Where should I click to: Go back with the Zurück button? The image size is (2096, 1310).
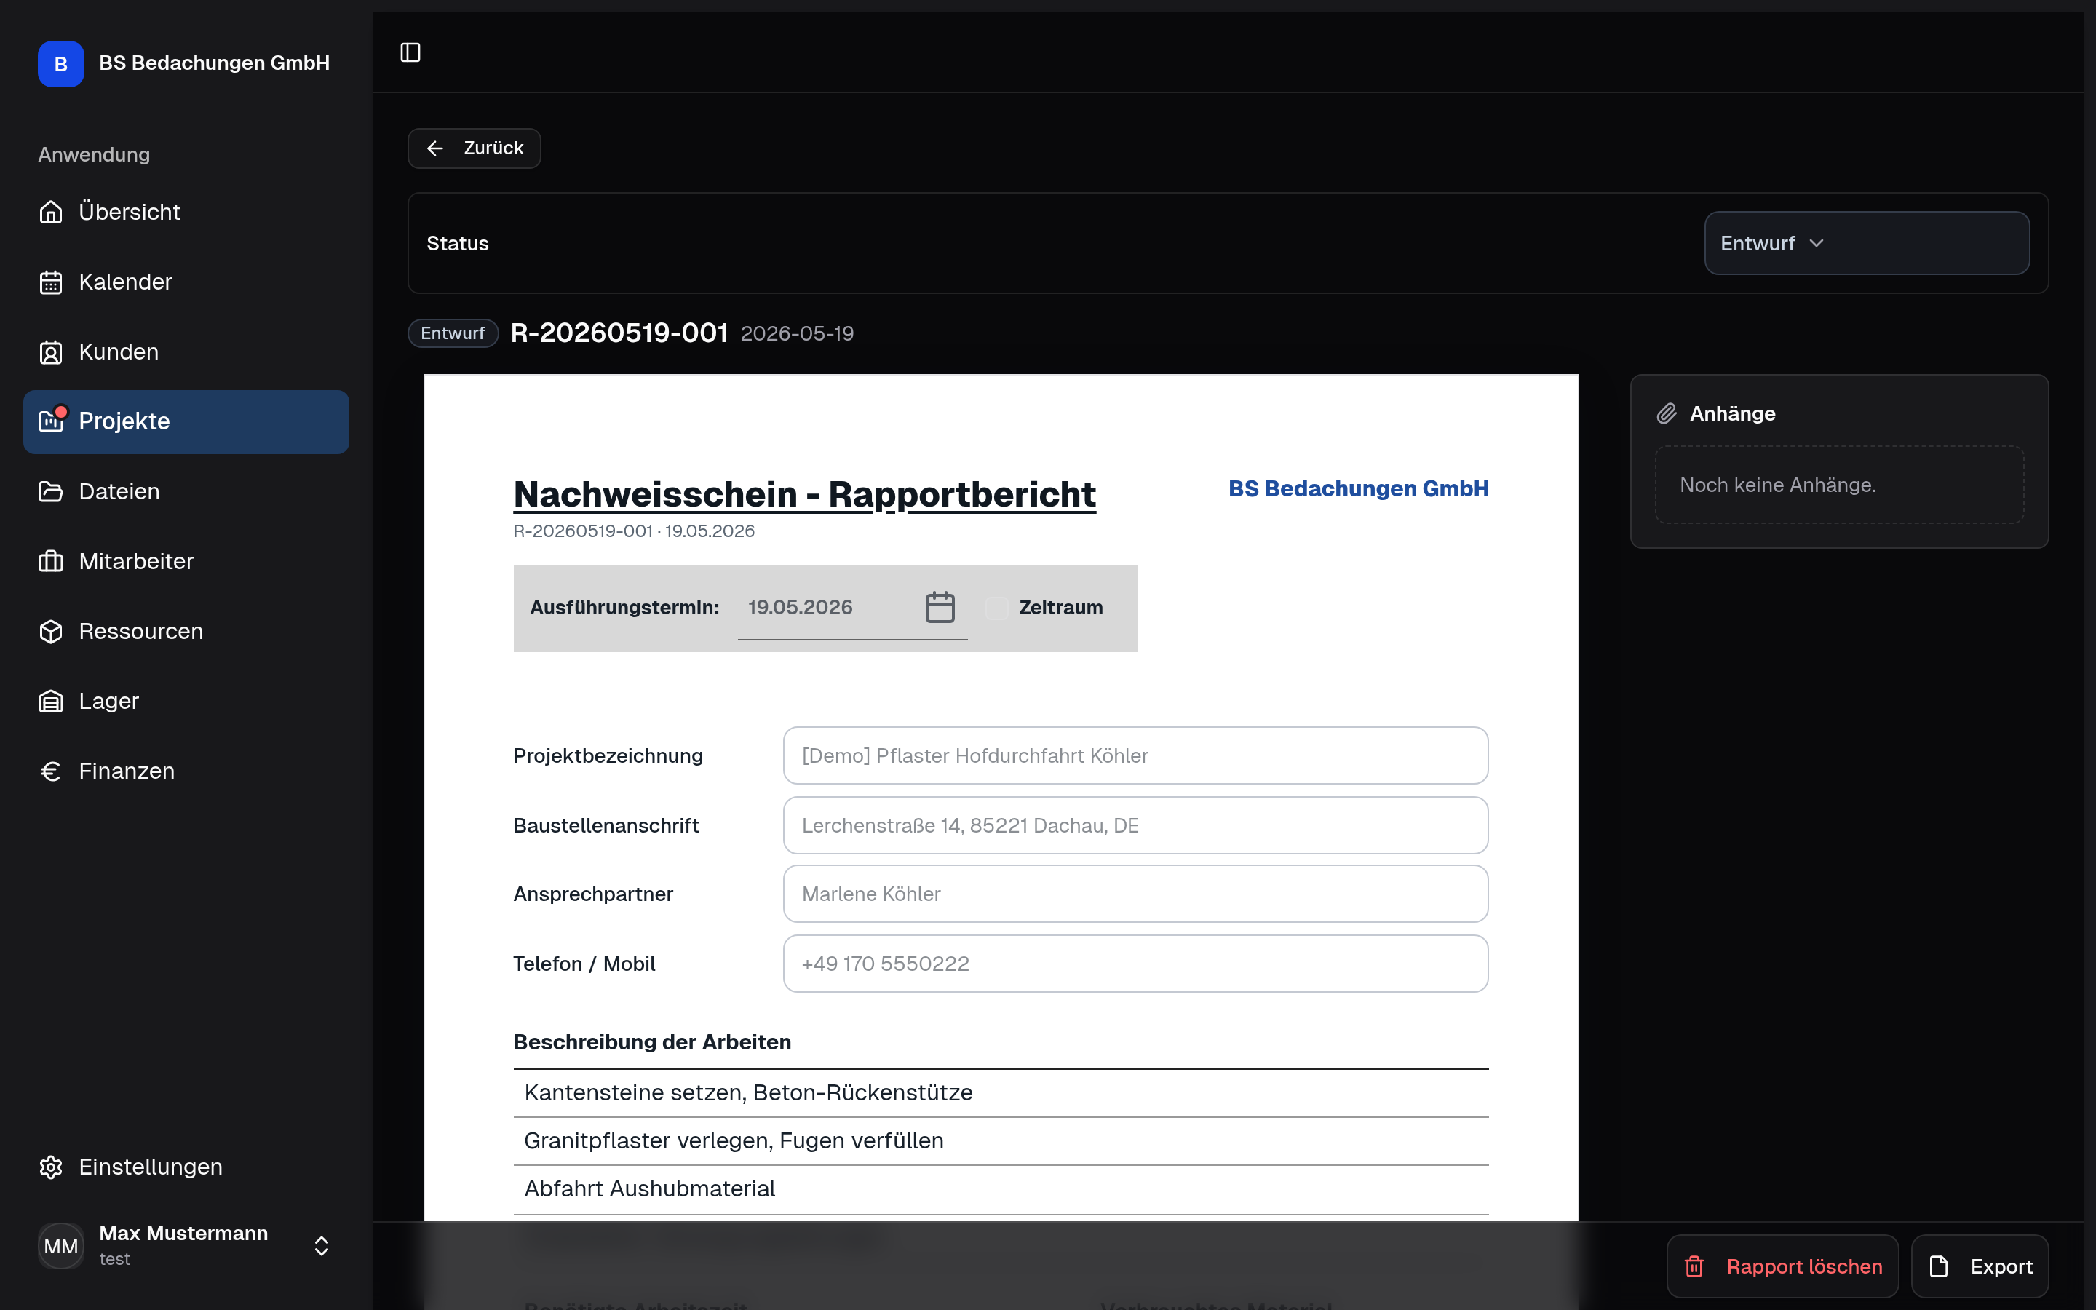475,148
